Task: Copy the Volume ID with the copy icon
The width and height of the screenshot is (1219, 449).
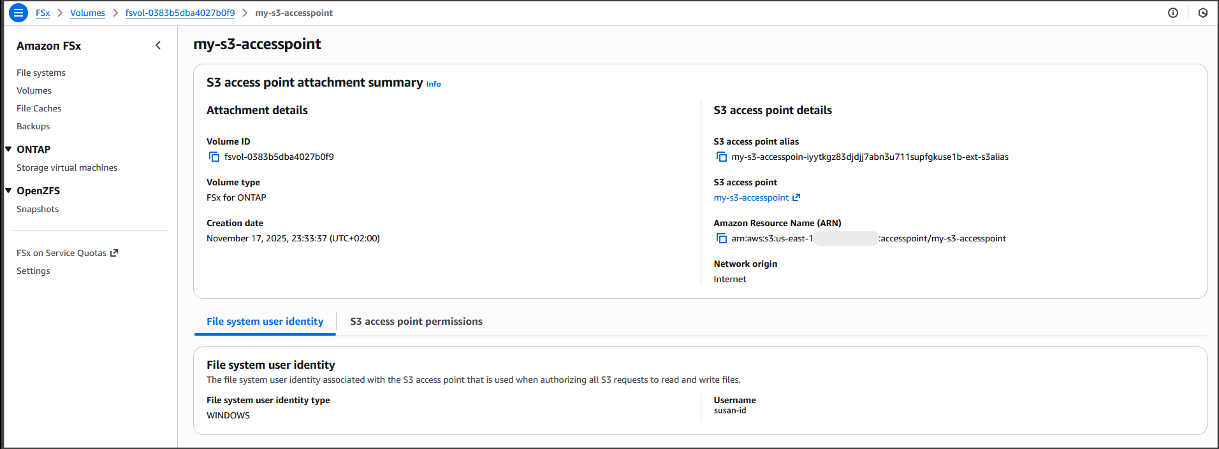Action: point(214,157)
